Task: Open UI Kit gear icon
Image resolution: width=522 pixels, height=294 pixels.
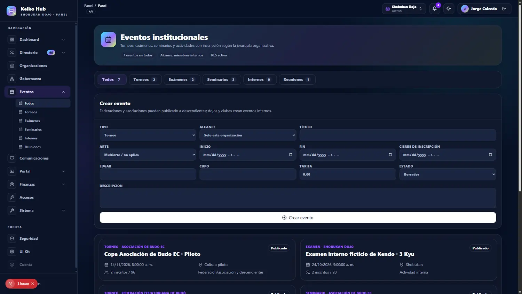Action: [12, 252]
